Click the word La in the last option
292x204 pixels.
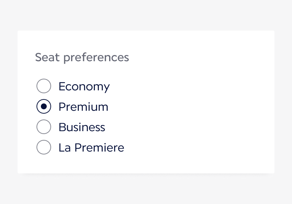[x=65, y=148]
